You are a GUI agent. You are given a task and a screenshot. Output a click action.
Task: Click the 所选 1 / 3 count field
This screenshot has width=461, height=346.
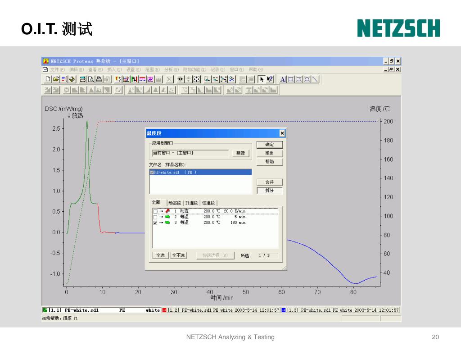pos(268,255)
